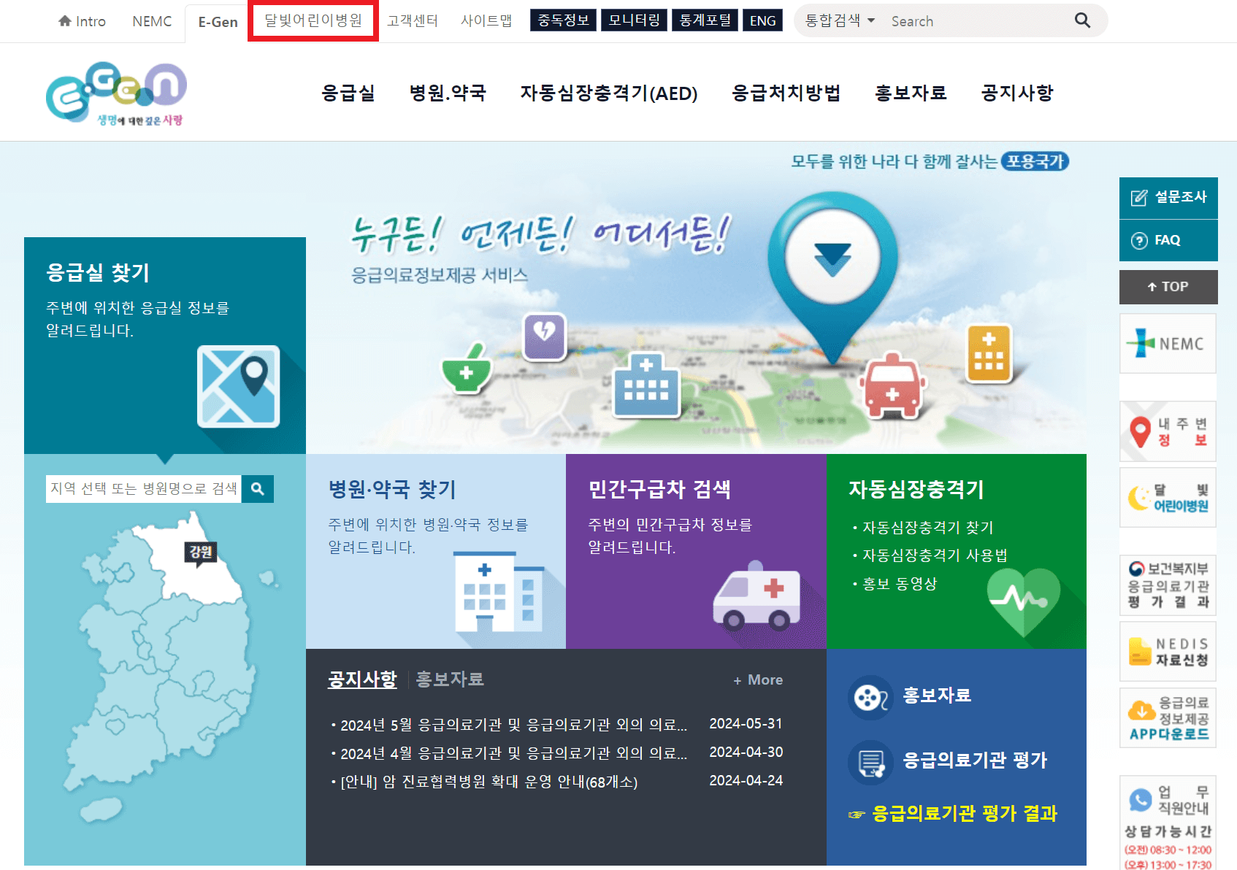Click the TOP scroll button
The height and width of the screenshot is (870, 1237).
click(x=1168, y=287)
